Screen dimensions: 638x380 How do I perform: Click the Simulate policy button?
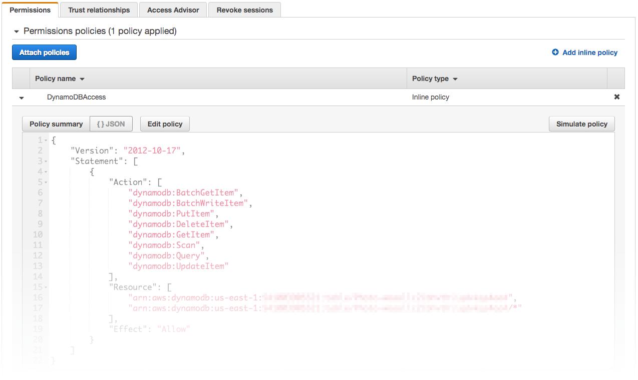coord(582,124)
